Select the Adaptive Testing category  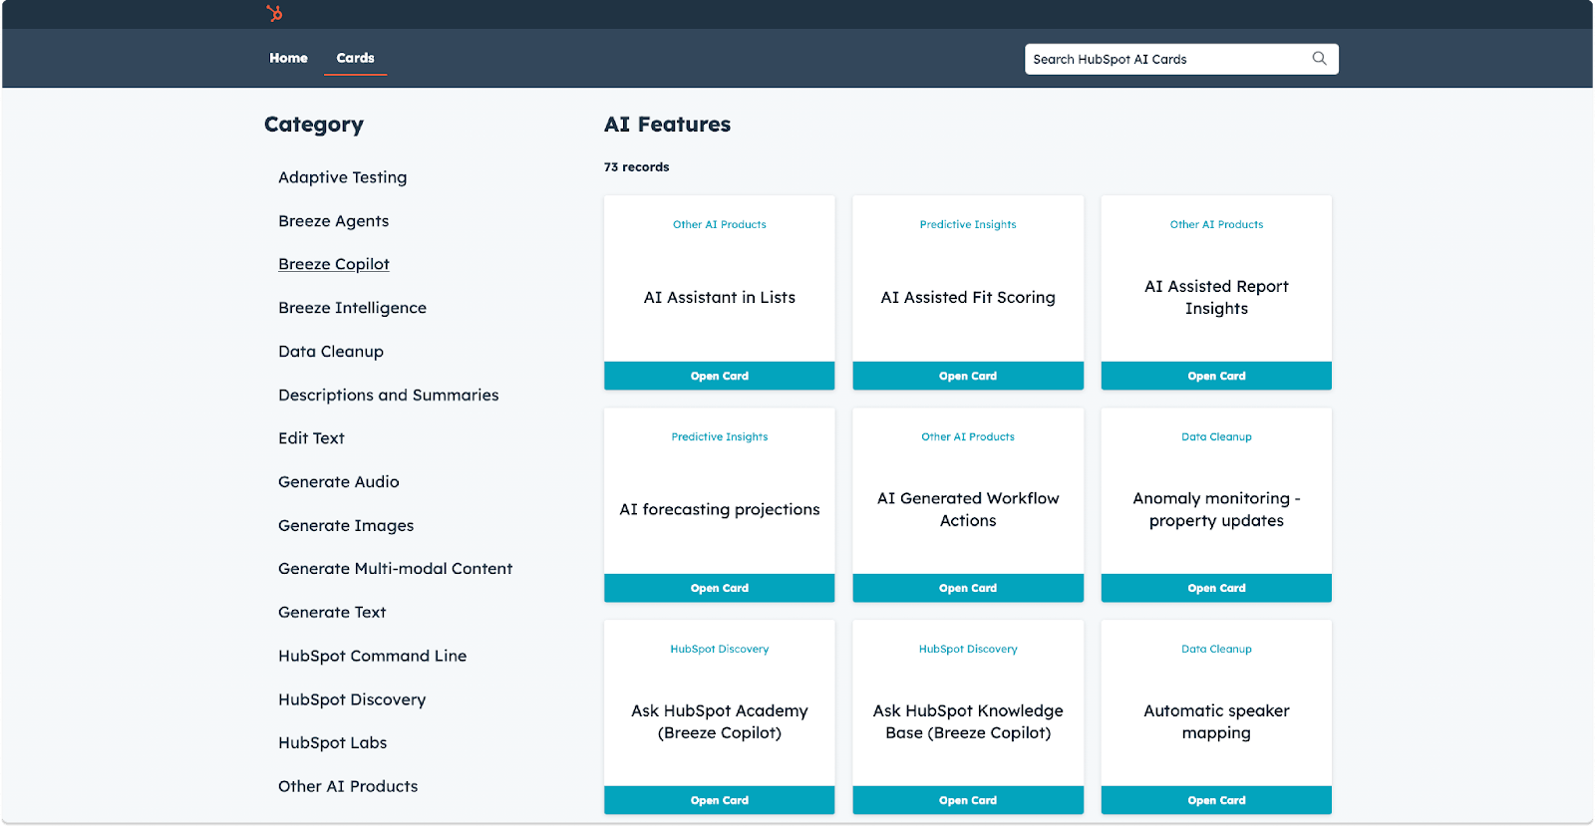[x=342, y=177]
